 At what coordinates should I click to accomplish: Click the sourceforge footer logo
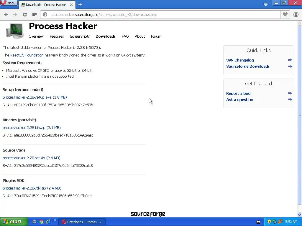(x=148, y=214)
